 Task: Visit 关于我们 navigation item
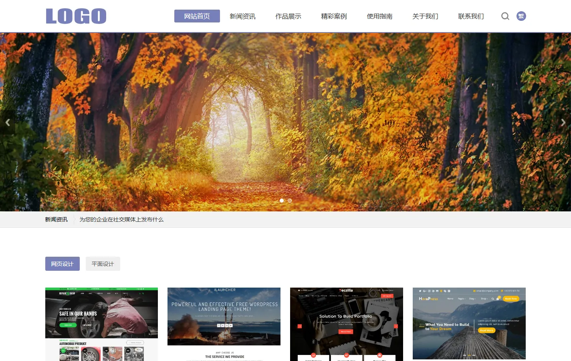(x=426, y=16)
